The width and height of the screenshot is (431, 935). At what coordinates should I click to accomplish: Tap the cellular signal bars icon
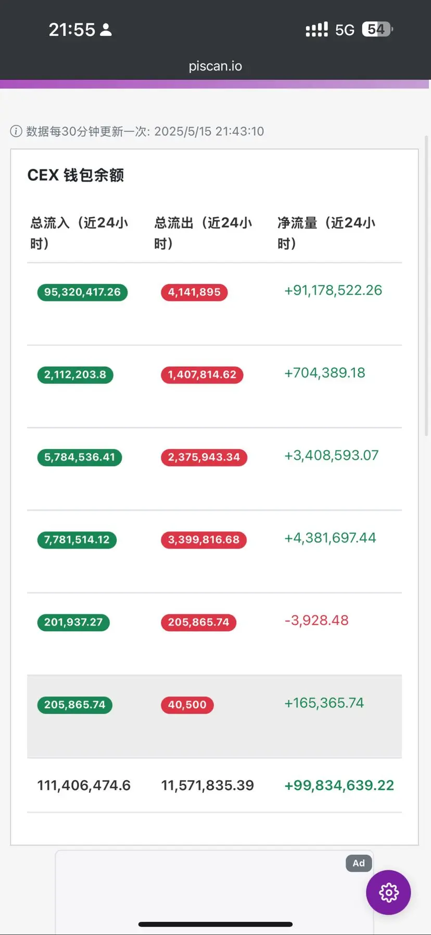[316, 29]
